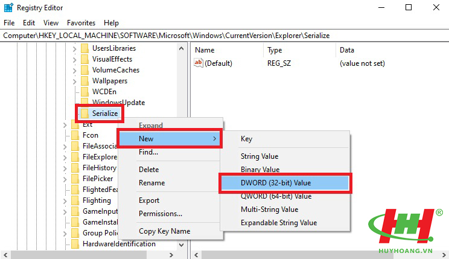The height and width of the screenshot is (259, 449).
Task: Click tree pane scroll left arrow
Action: pyautogui.click(x=5, y=255)
